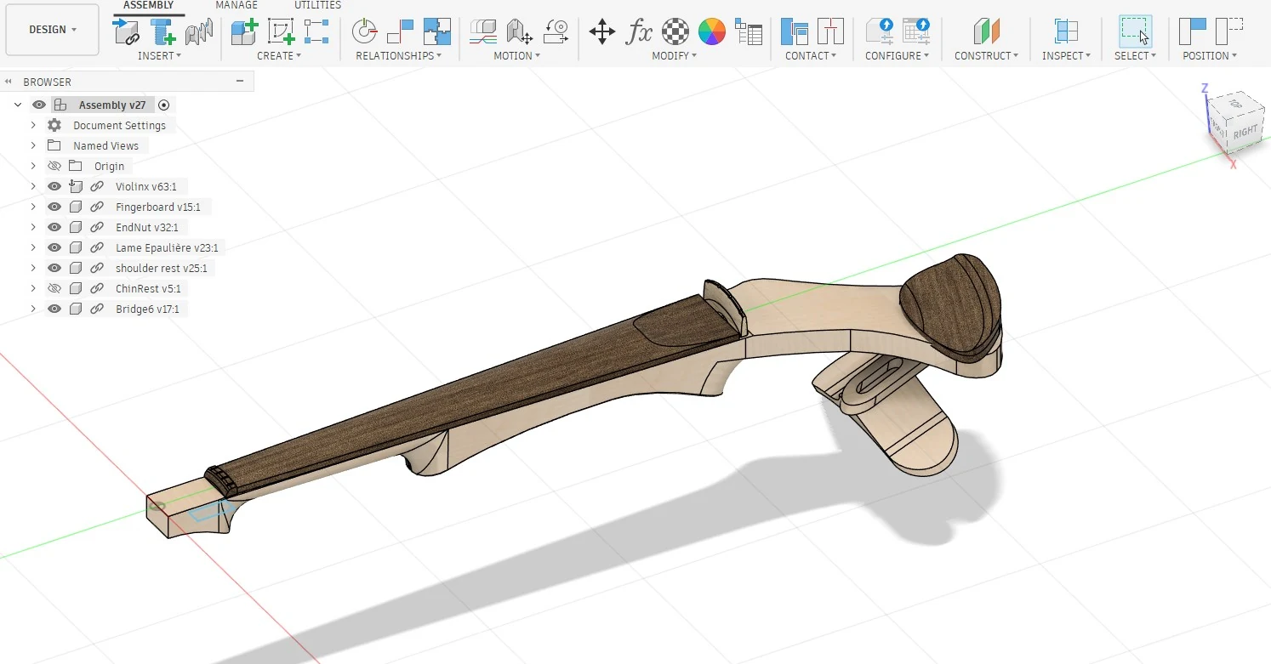Image resolution: width=1271 pixels, height=664 pixels.
Task: Toggle visibility of Assembly v27 root
Action: [38, 105]
